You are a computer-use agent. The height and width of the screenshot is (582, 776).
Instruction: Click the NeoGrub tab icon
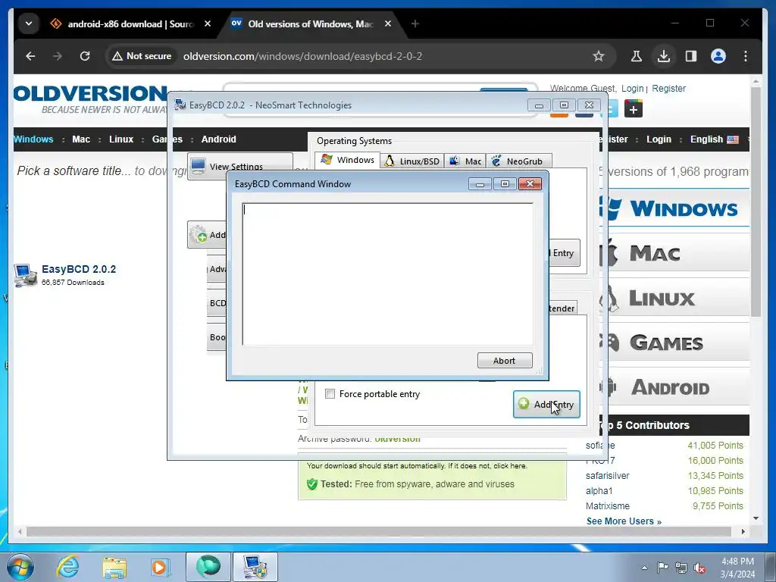tap(496, 161)
